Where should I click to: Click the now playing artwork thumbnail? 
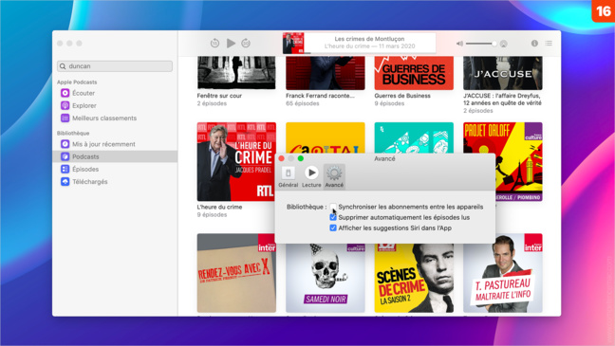pyautogui.click(x=293, y=43)
